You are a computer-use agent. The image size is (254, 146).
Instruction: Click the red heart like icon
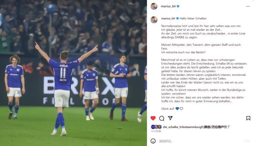153,118
